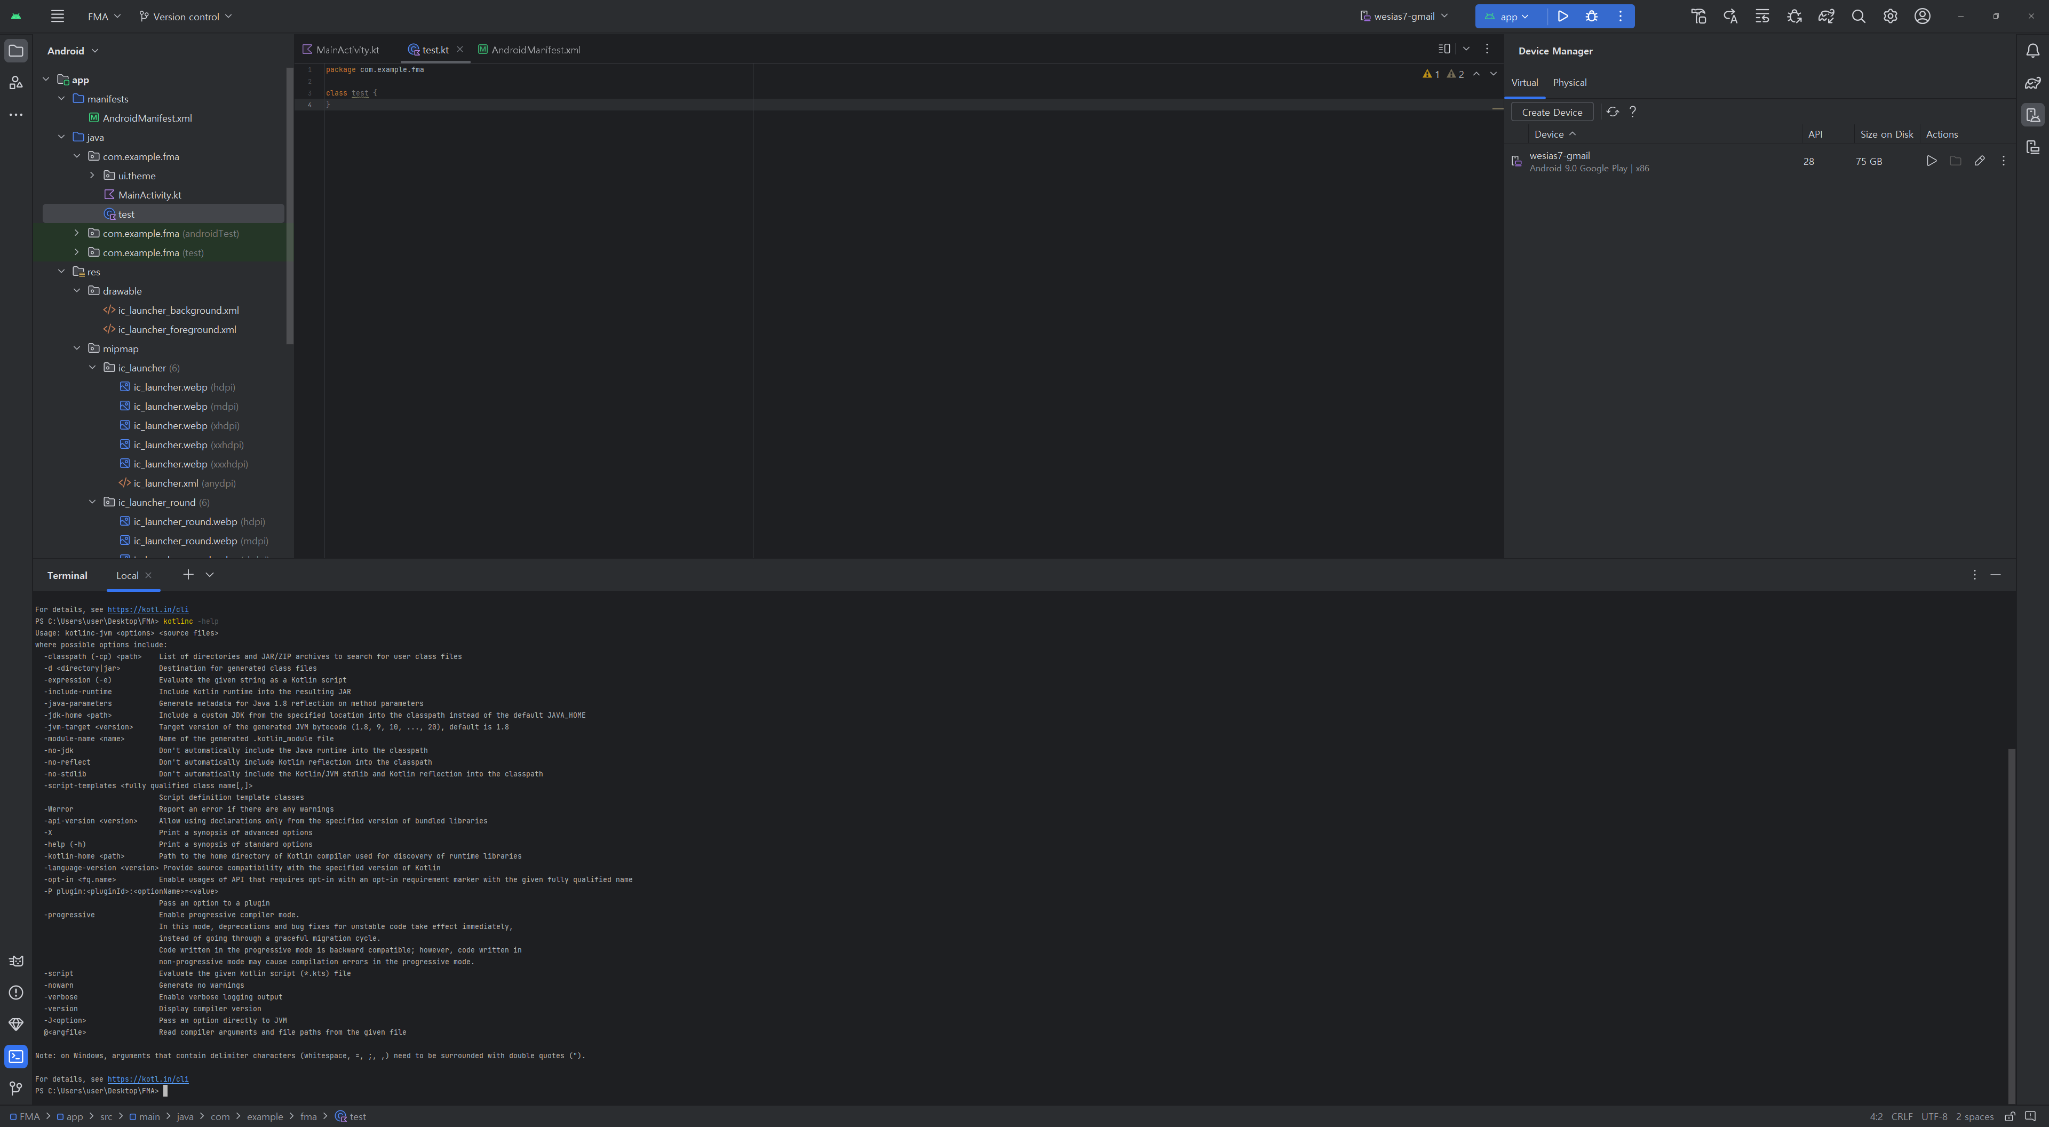Click the Create Device button
The height and width of the screenshot is (1127, 2049).
point(1551,112)
